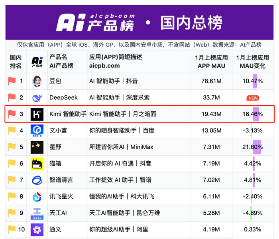Screen dimensions: 279x239
Task: Click description 开启你的 AI 奇遇 | 抖音
Action: click(120, 164)
